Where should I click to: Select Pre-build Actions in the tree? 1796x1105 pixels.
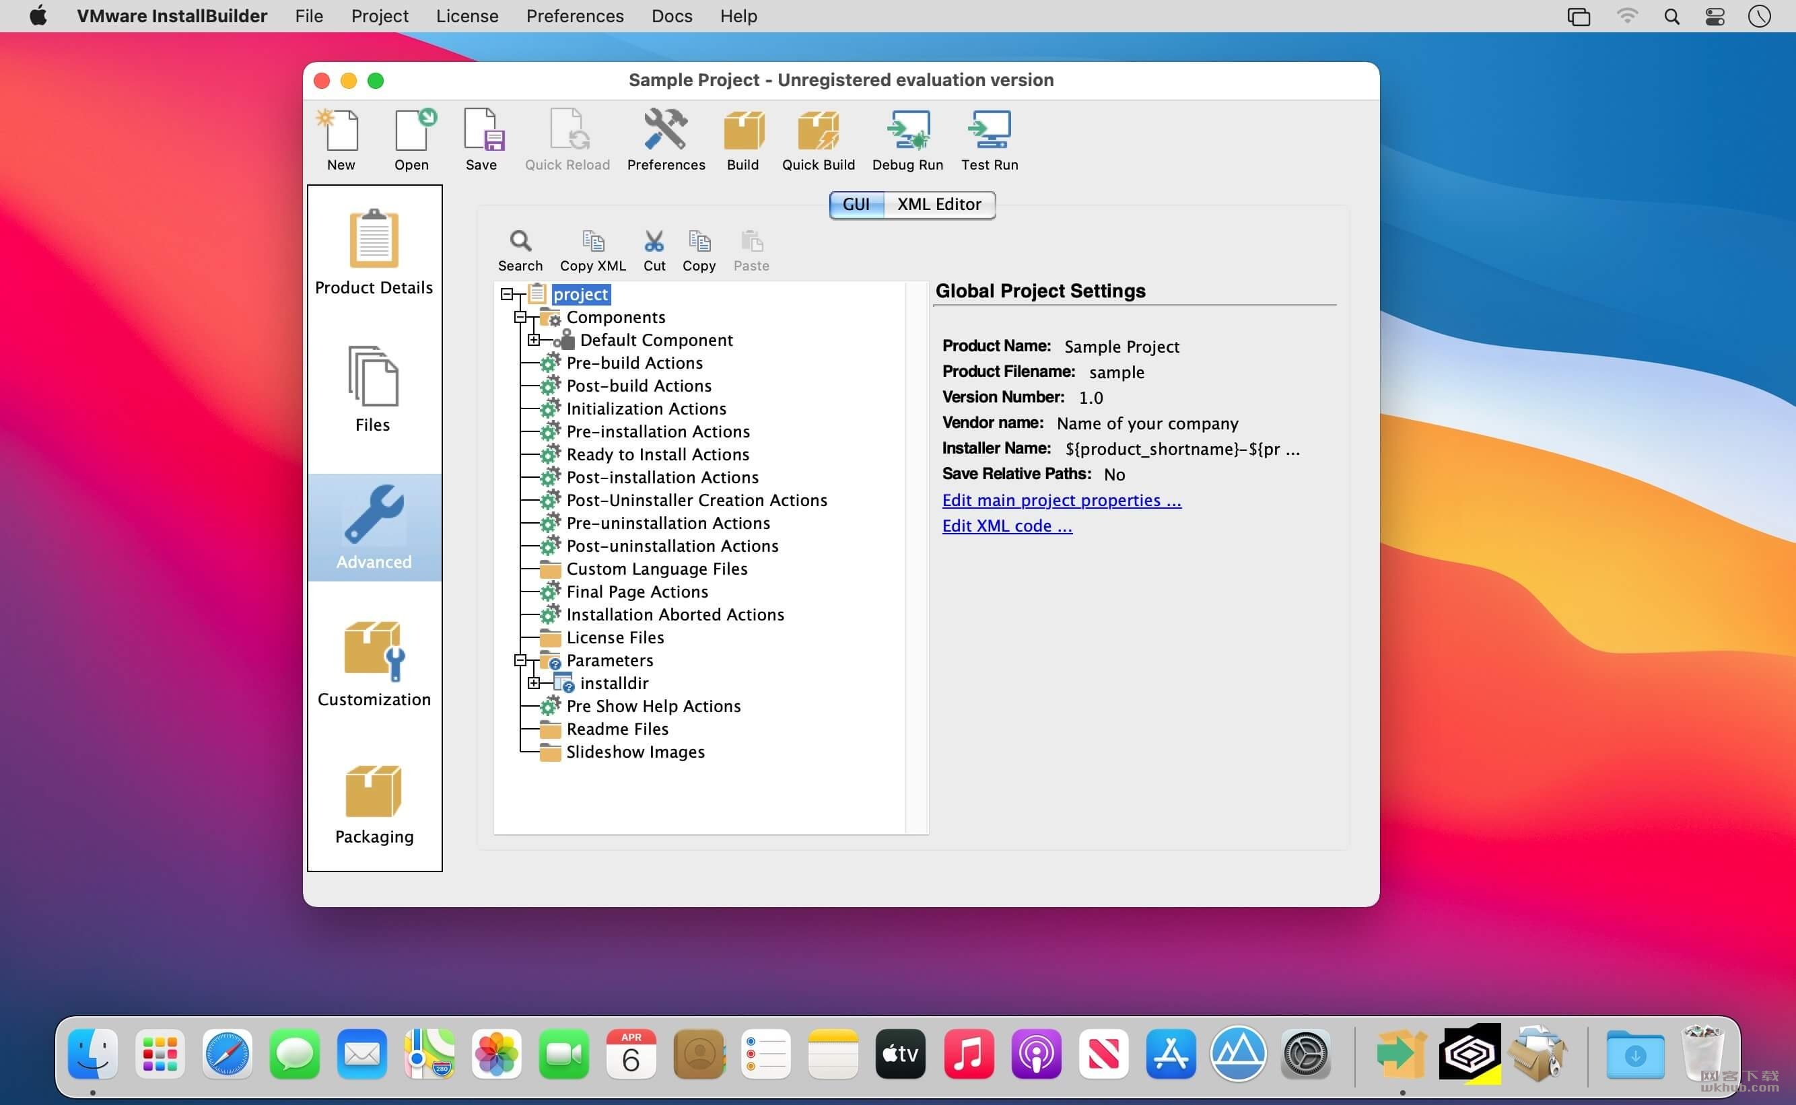pos(635,363)
